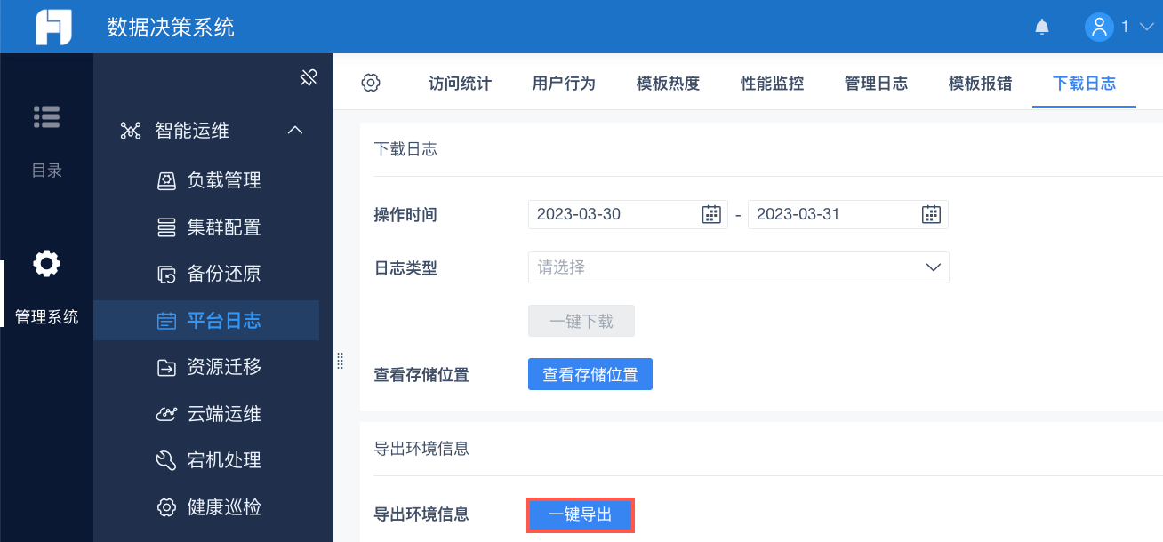Click the 一键导出 button
Viewport: 1163px width, 542px height.
(x=581, y=514)
